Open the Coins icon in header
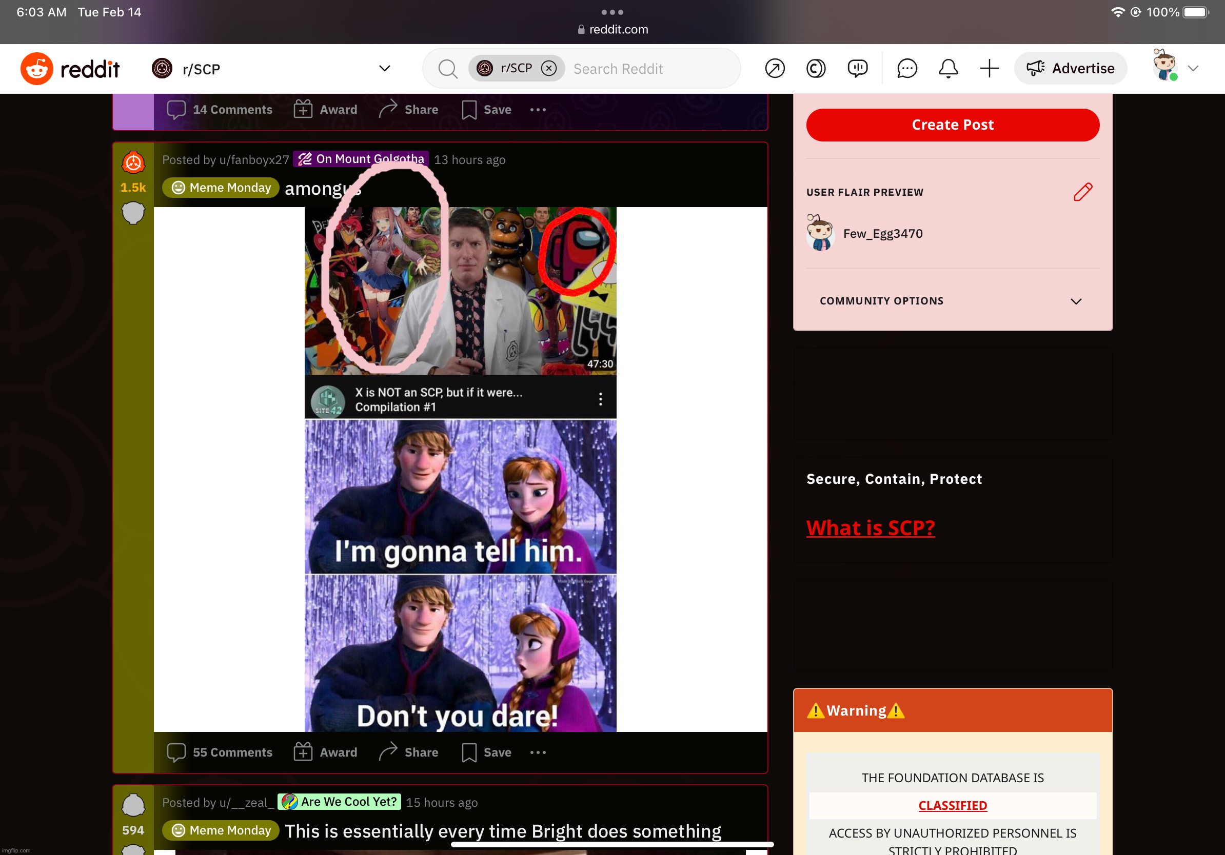The image size is (1225, 855). (x=816, y=69)
